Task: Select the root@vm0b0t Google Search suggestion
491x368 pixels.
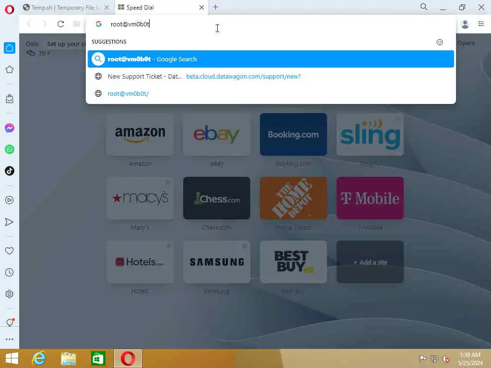Action: (x=270, y=59)
